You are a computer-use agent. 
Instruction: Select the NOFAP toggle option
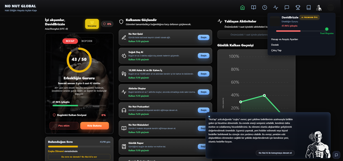pyautogui.click(x=70, y=41)
